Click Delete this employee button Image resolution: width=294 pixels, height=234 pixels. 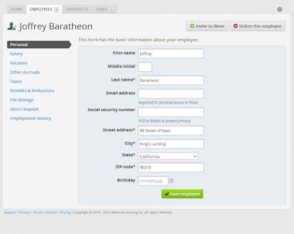point(258,26)
